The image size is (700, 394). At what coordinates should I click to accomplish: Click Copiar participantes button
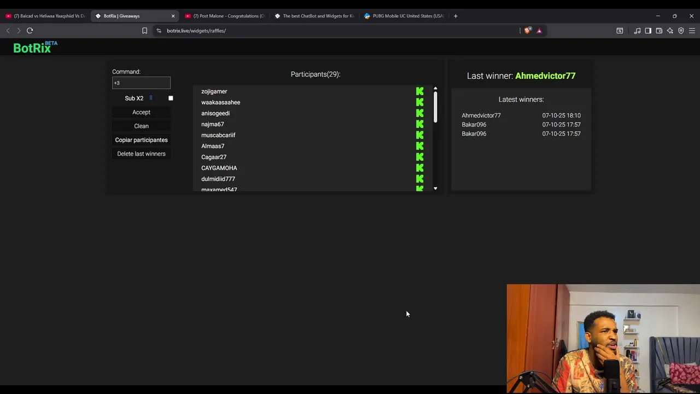pos(141,140)
